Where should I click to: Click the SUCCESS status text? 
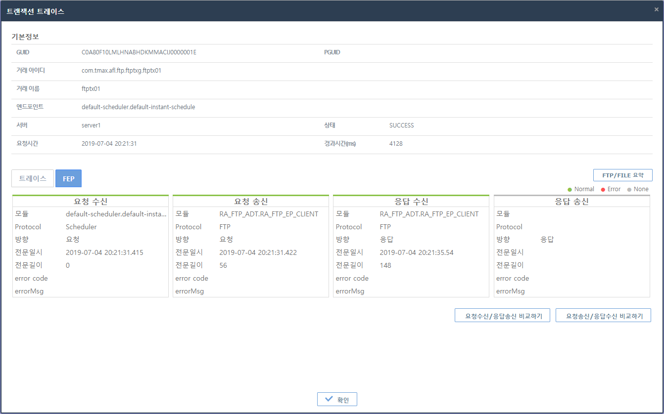click(x=400, y=125)
